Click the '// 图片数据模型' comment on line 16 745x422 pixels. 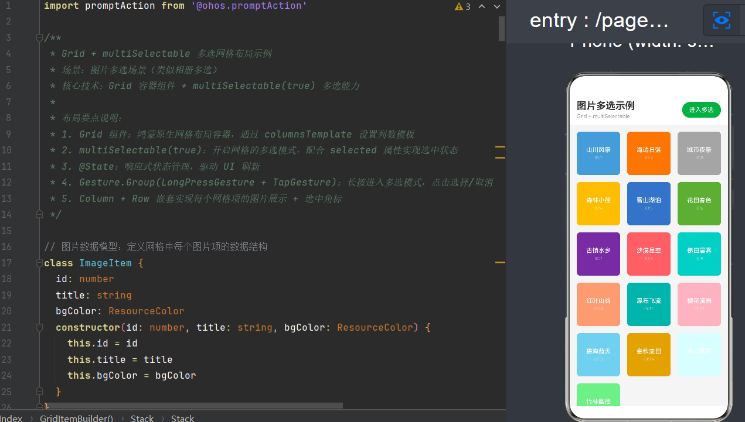tap(155, 246)
